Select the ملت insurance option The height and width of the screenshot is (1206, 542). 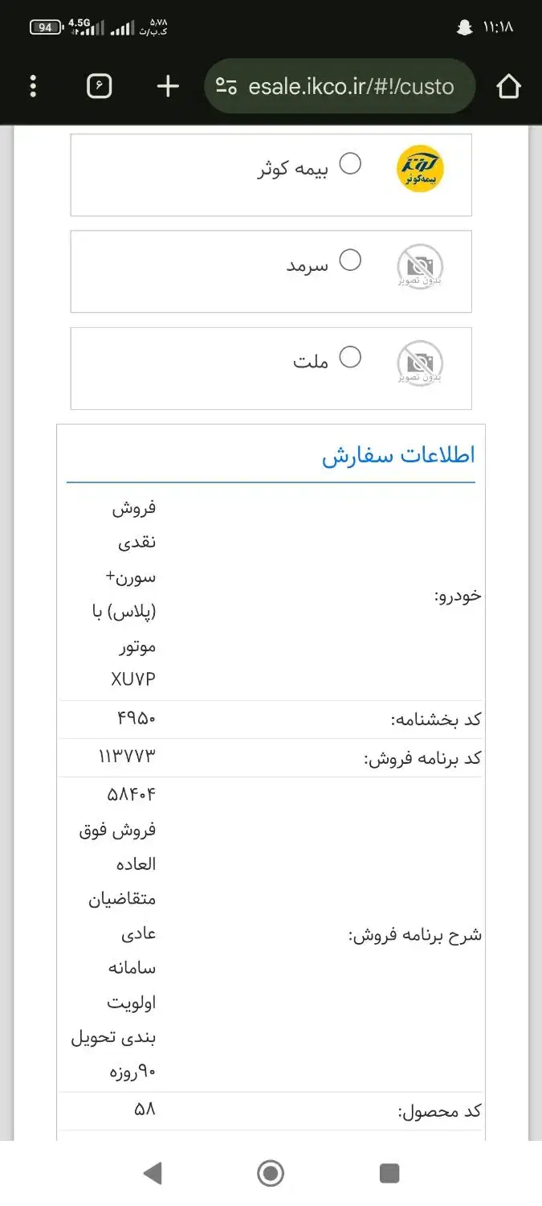tap(351, 357)
